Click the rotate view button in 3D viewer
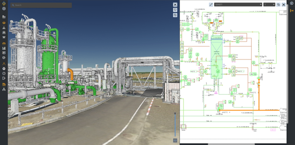Screen dimensions: 295x145 click(175, 15)
